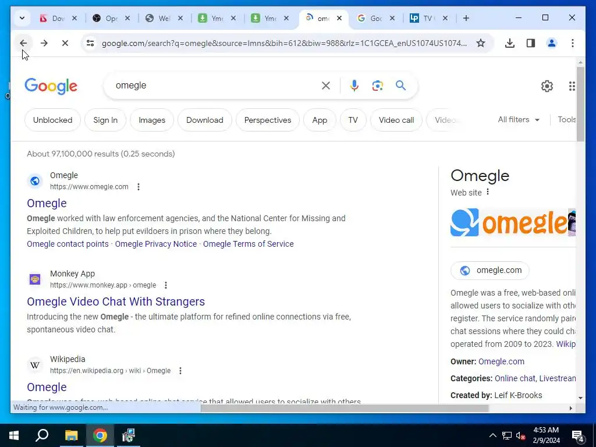The image size is (596, 447).
Task: Open the first Omegle result title
Action: 47,203
